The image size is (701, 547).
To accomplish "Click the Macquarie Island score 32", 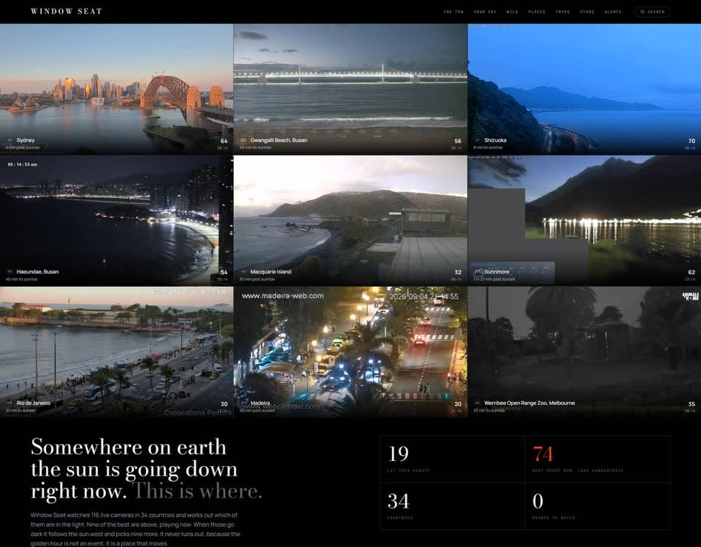I will click(458, 272).
